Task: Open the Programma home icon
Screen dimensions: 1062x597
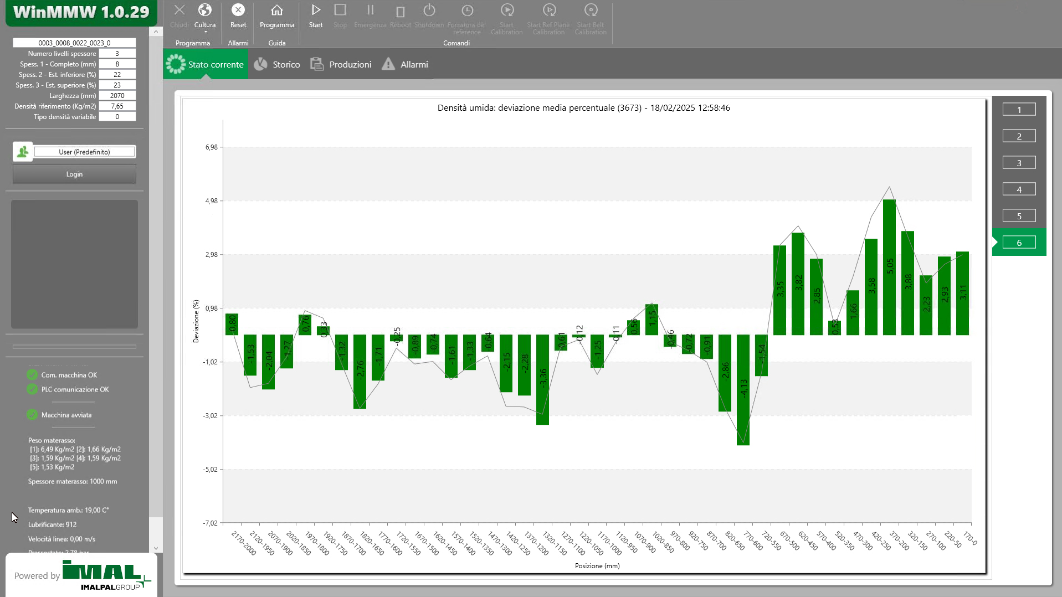Action: [276, 11]
